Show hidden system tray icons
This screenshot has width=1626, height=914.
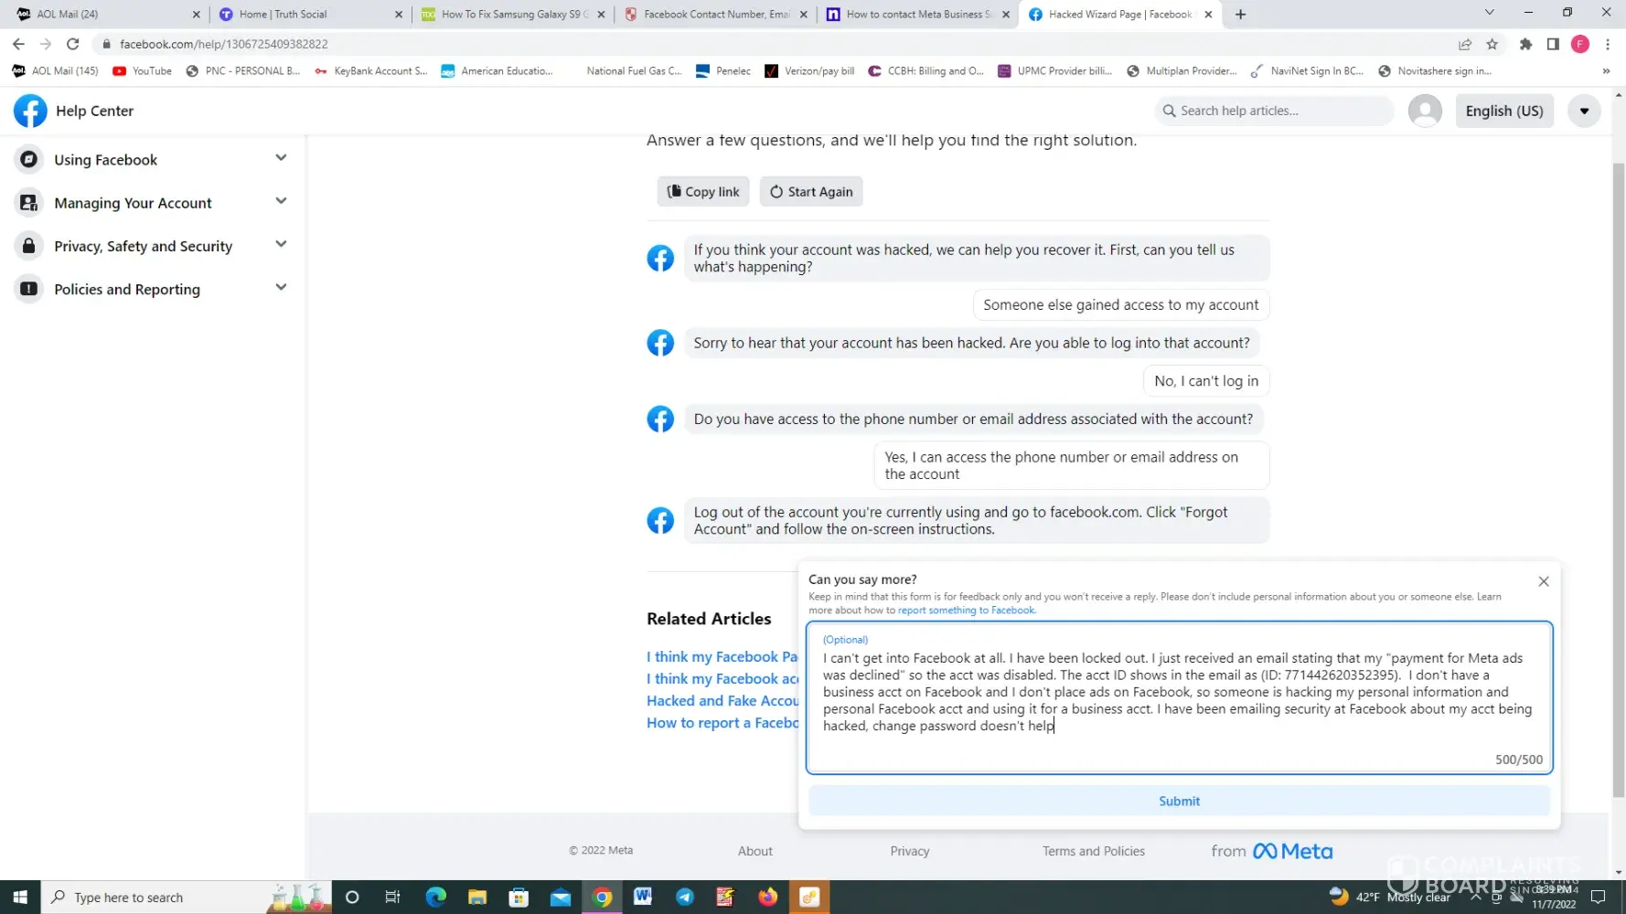(1475, 897)
